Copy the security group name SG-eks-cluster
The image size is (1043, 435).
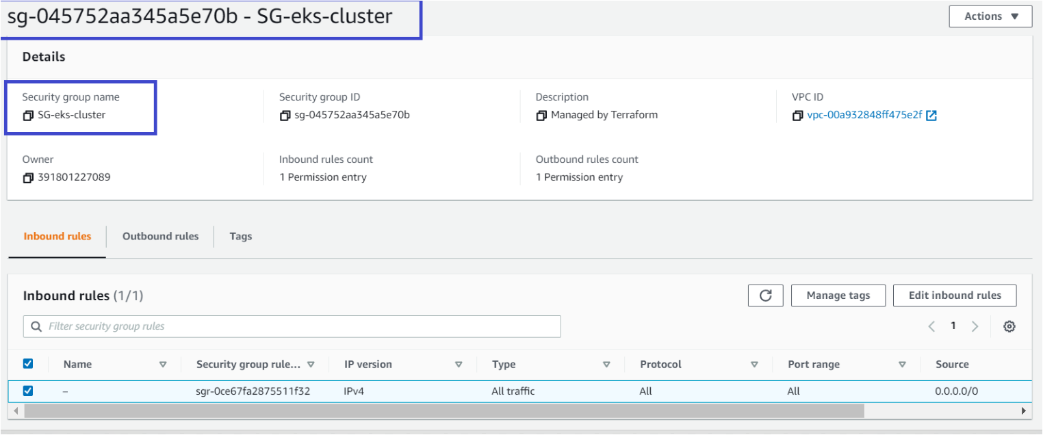(x=28, y=116)
